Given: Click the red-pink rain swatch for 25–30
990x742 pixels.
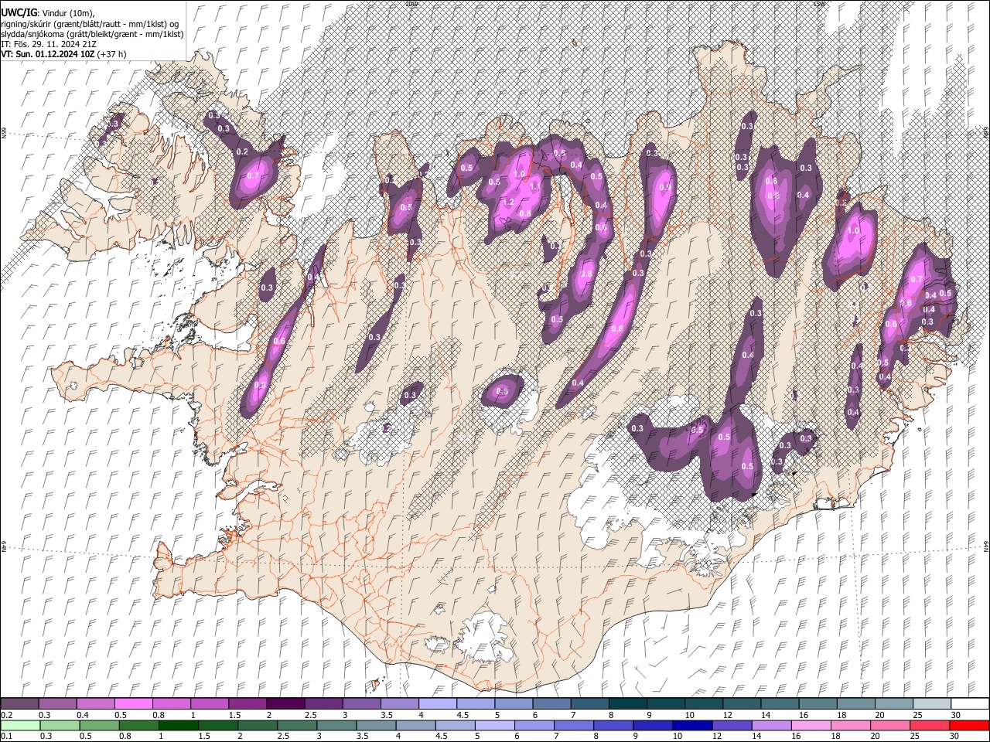Looking at the screenshot, I should tap(930, 725).
